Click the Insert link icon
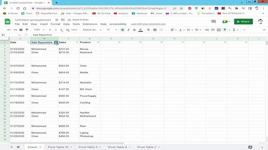 (207, 30)
